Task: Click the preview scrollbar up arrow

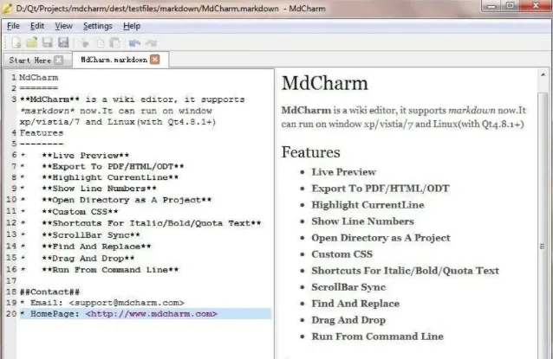Action: pos(543,75)
